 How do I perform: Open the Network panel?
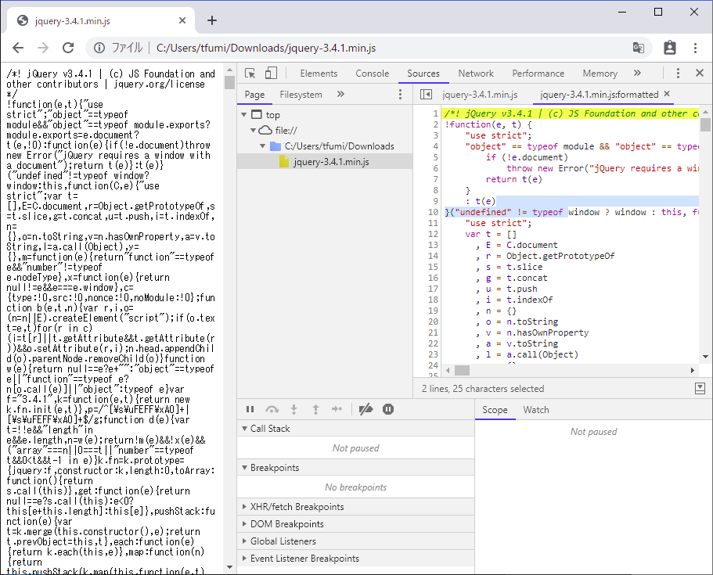[x=476, y=74]
